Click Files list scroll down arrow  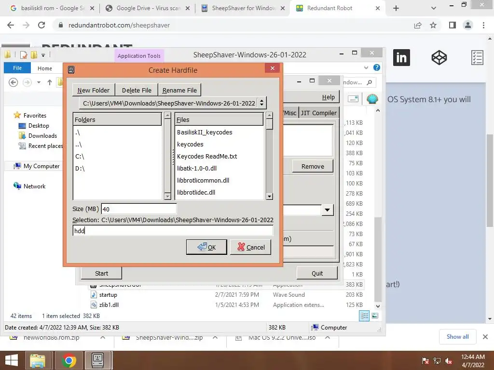[x=269, y=197]
